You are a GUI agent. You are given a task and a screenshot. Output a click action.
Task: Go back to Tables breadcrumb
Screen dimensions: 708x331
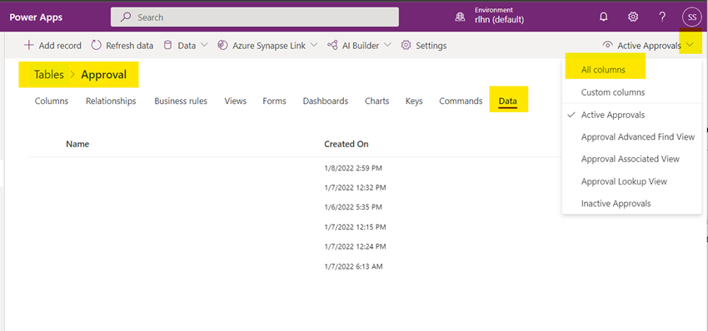pos(49,74)
